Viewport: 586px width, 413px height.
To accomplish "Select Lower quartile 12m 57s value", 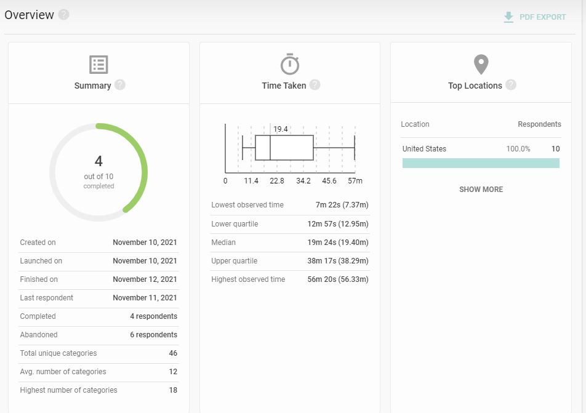I will pyautogui.click(x=338, y=224).
